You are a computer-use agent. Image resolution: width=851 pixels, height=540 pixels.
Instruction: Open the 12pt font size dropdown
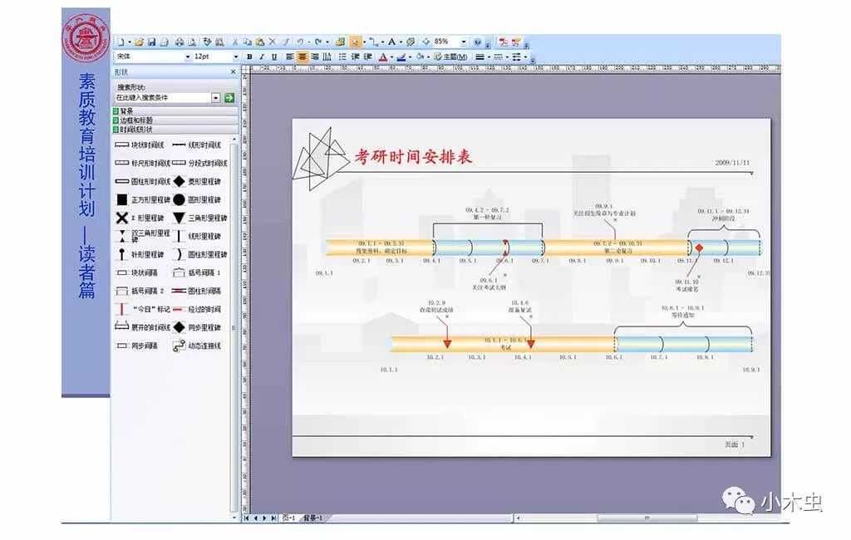point(236,56)
